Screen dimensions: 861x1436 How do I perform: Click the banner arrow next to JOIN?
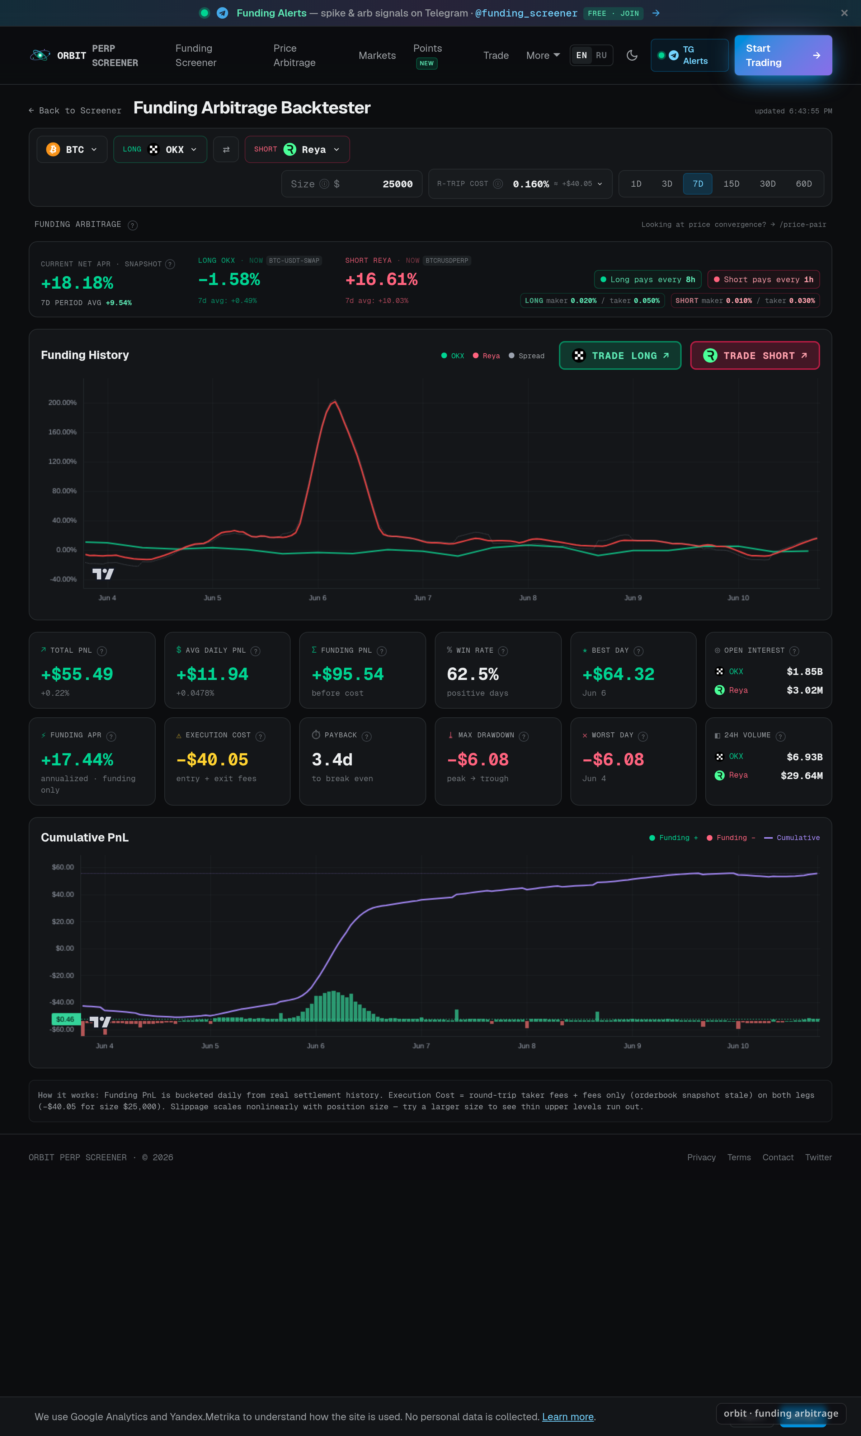655,13
